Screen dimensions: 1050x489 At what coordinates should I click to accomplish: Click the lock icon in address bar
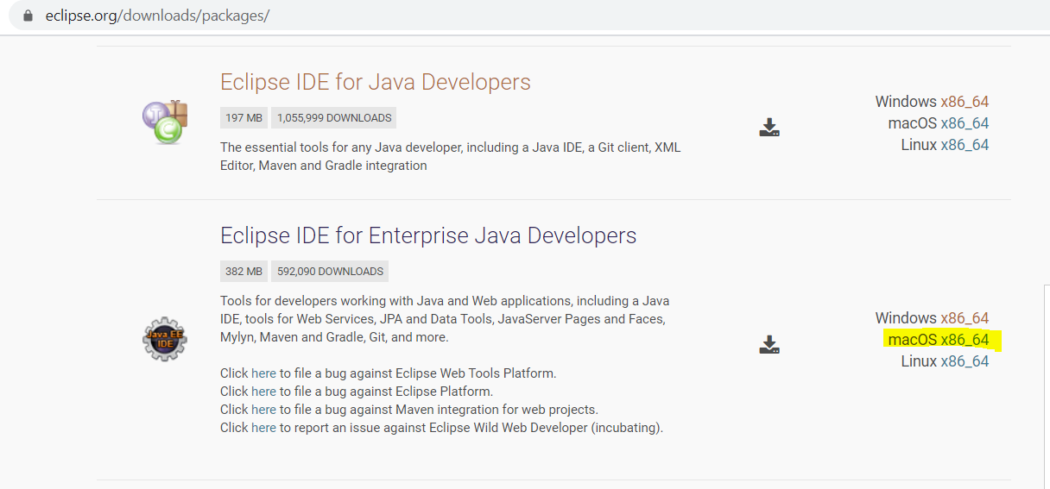tap(28, 16)
